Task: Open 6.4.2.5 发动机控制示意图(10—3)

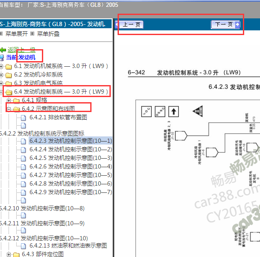Action: click(71, 158)
